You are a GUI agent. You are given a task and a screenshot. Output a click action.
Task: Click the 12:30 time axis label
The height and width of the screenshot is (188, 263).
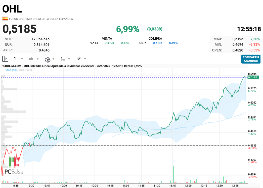[220, 186]
